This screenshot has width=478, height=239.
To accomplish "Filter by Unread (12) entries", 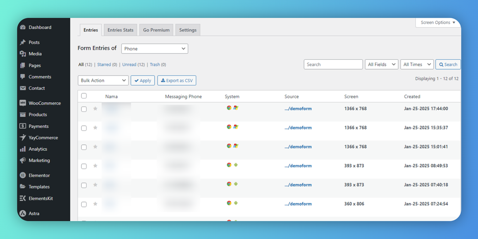I will coord(133,65).
